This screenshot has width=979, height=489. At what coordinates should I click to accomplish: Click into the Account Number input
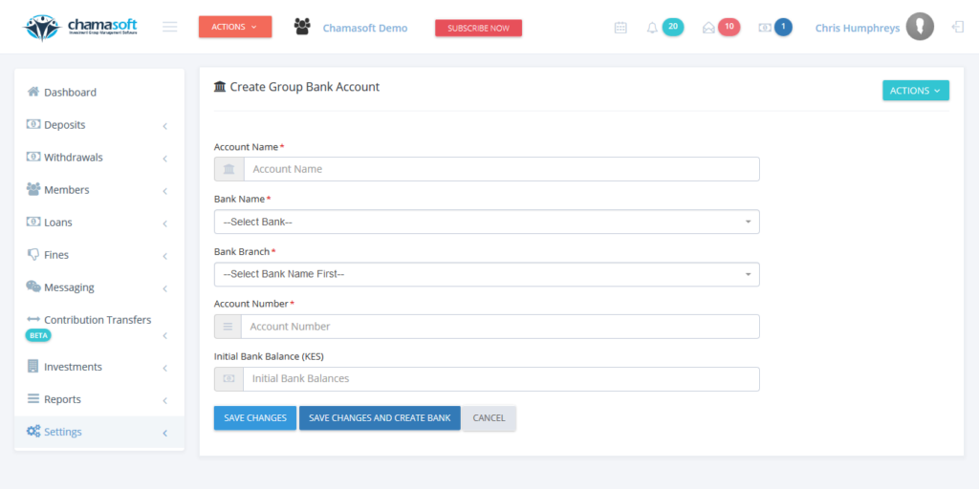click(500, 327)
